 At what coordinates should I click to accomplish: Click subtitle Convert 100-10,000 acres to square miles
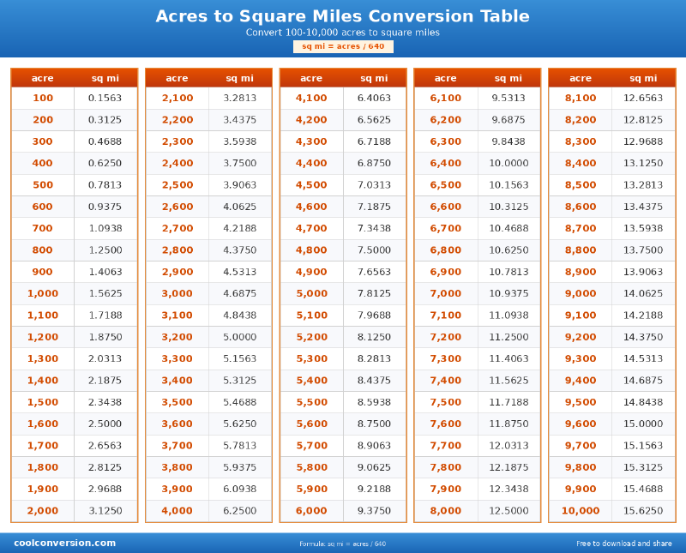[x=342, y=33]
